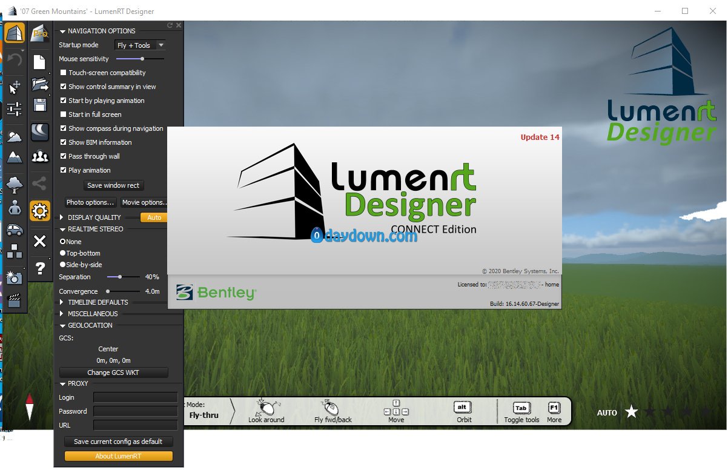Select the people character tool icon
The width and height of the screenshot is (728, 470).
[x=15, y=208]
